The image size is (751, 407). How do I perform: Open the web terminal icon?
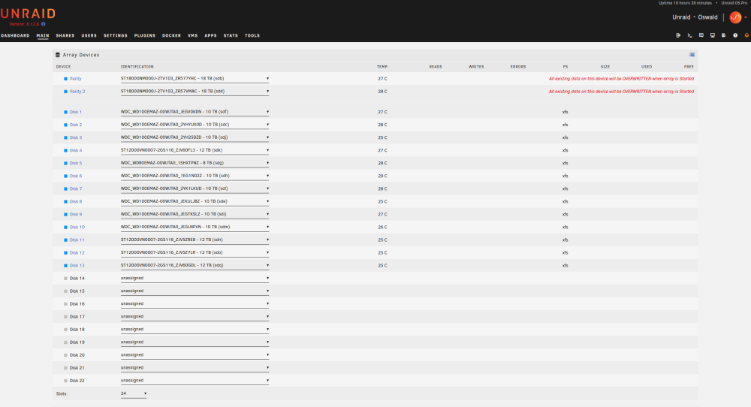(689, 35)
